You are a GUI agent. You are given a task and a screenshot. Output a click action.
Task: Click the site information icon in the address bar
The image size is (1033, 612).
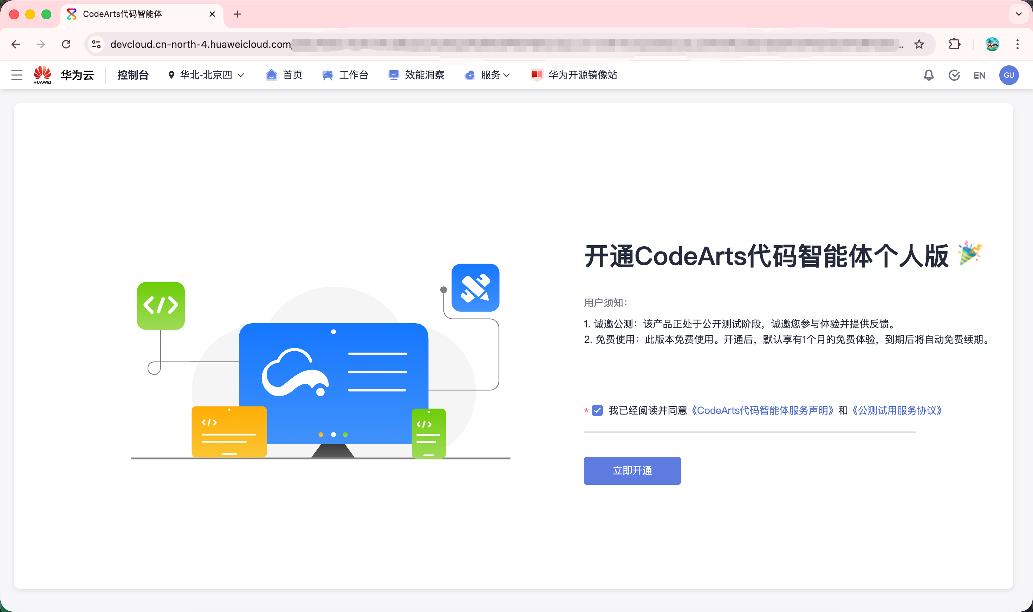point(97,44)
